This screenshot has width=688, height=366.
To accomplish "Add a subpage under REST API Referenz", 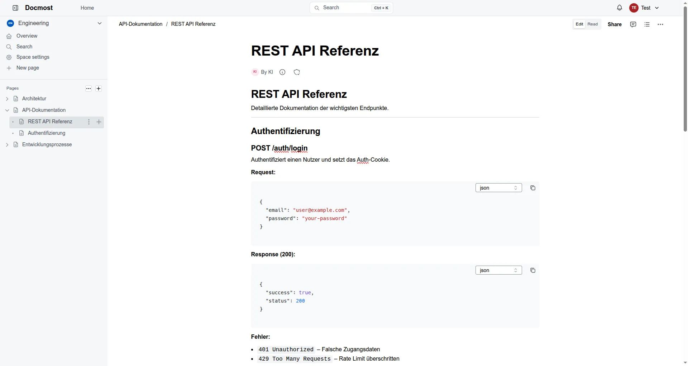I will pos(99,122).
